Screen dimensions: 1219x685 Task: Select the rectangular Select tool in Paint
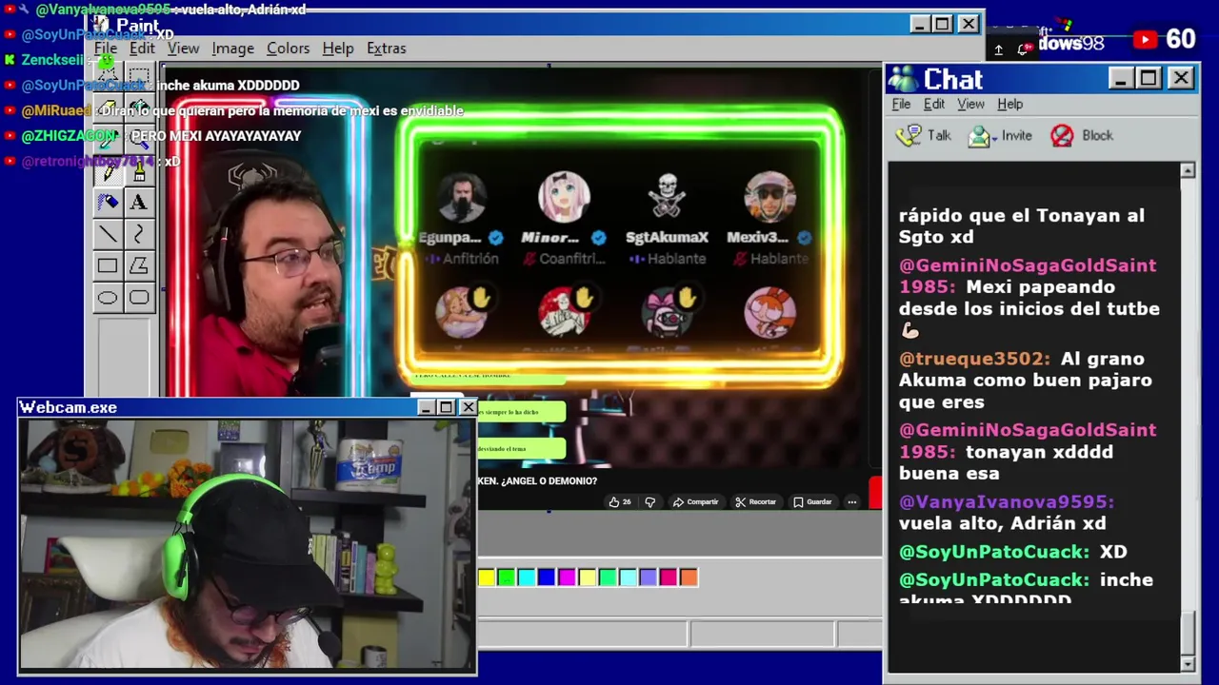tap(139, 75)
